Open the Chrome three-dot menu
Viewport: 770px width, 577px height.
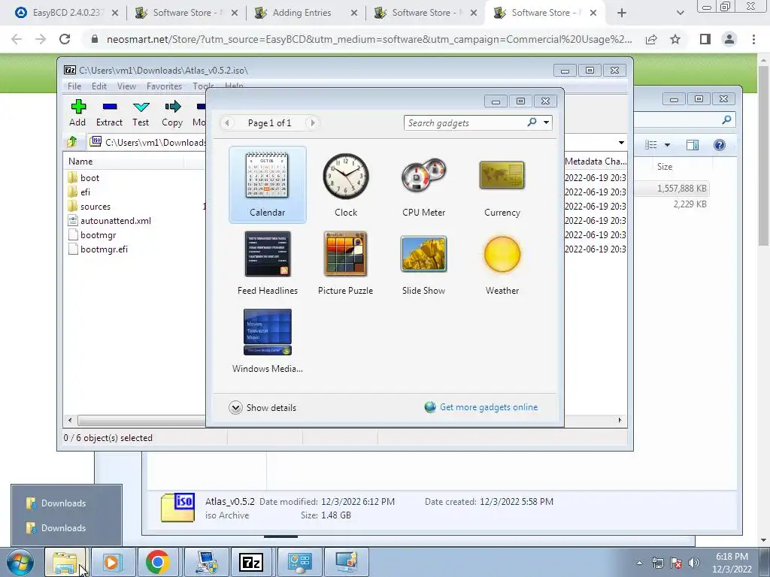point(753,39)
